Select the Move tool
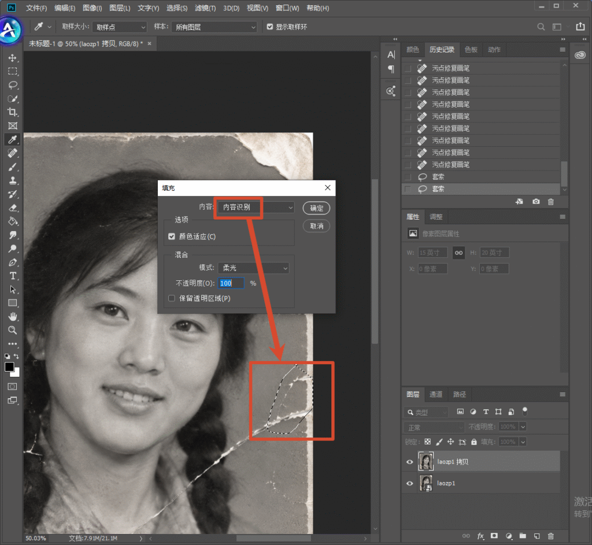The width and height of the screenshot is (592, 545). click(13, 58)
